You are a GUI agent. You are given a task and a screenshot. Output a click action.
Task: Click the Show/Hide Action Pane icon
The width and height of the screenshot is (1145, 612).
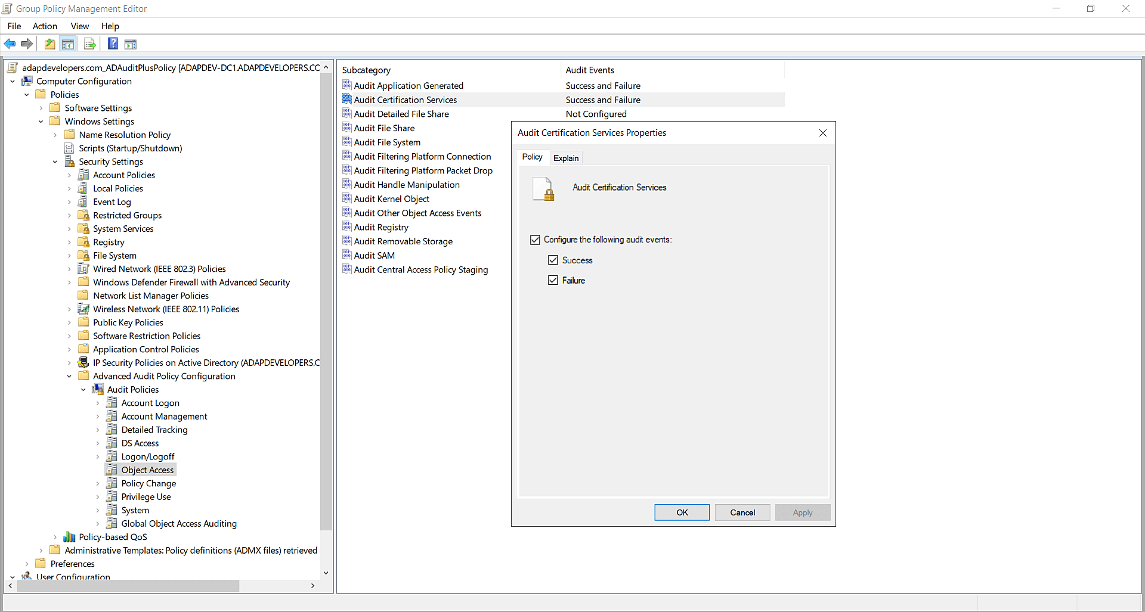pos(130,44)
